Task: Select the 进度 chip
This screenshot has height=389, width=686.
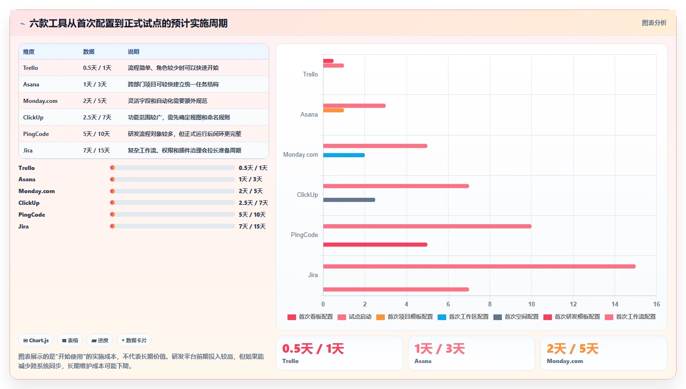Action: pos(100,340)
